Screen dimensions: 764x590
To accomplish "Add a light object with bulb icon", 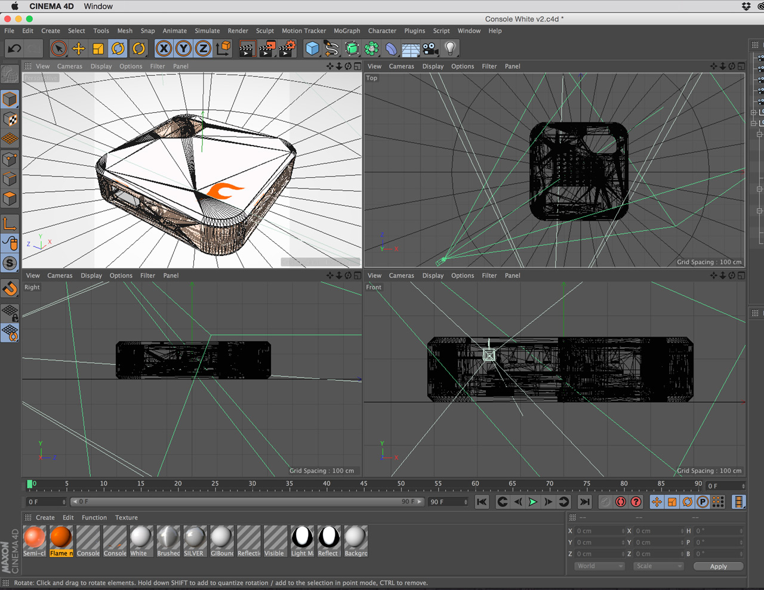I will [x=450, y=48].
